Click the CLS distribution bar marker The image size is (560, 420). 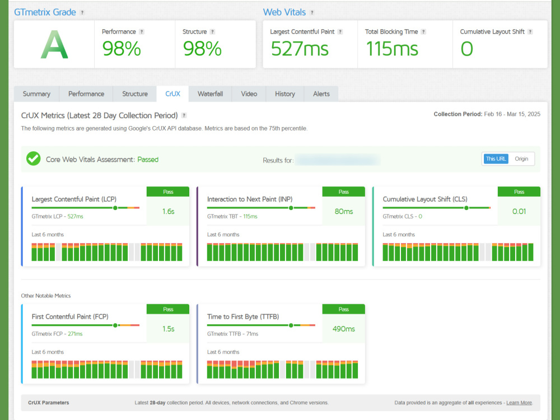click(x=466, y=208)
